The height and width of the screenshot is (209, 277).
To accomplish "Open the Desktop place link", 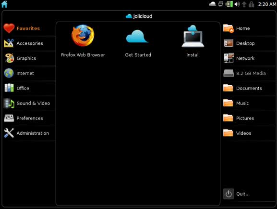I will pos(245,43).
